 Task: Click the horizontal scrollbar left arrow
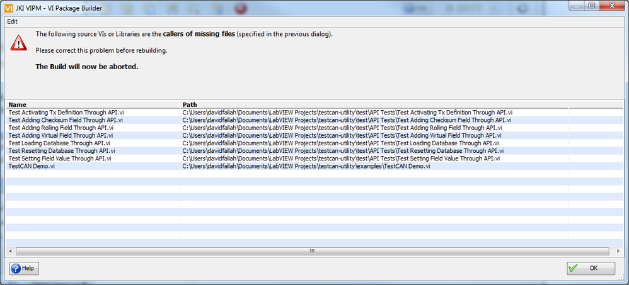point(11,251)
